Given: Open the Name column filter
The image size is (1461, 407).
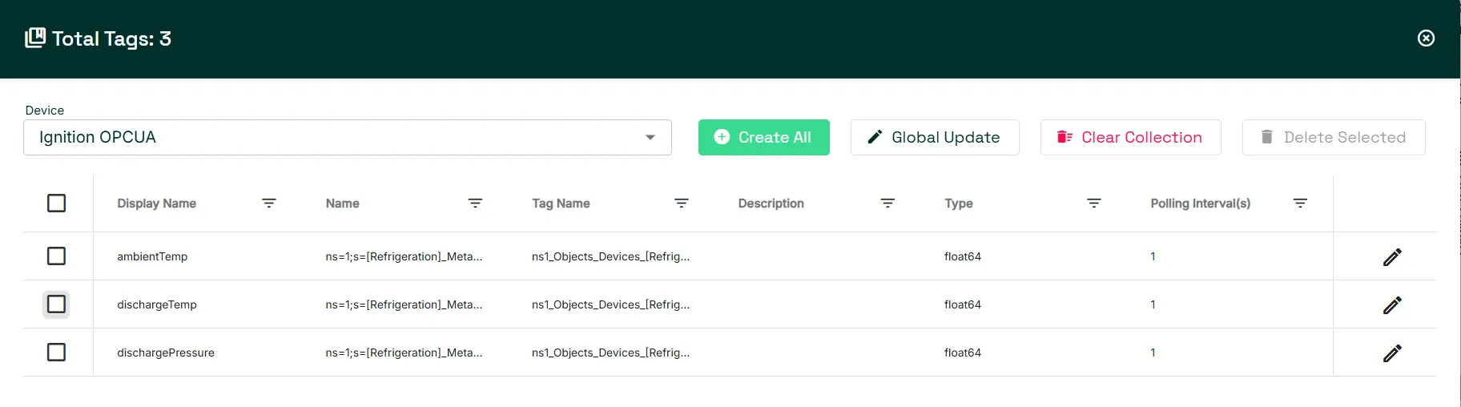Looking at the screenshot, I should (x=475, y=203).
